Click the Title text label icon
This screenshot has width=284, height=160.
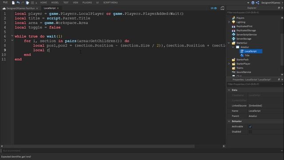[242, 55]
